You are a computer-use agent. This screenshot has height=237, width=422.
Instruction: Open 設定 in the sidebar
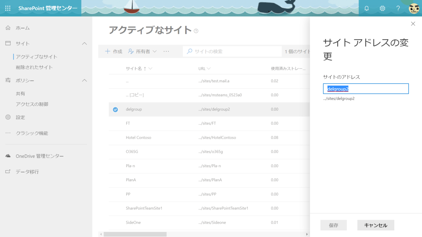[20, 117]
